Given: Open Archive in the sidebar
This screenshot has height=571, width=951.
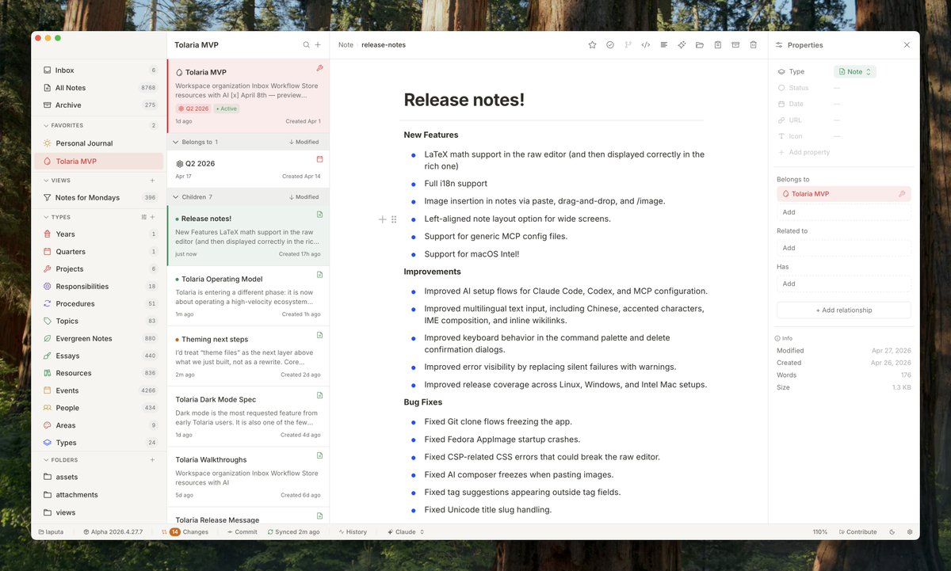Looking at the screenshot, I should click(99, 105).
